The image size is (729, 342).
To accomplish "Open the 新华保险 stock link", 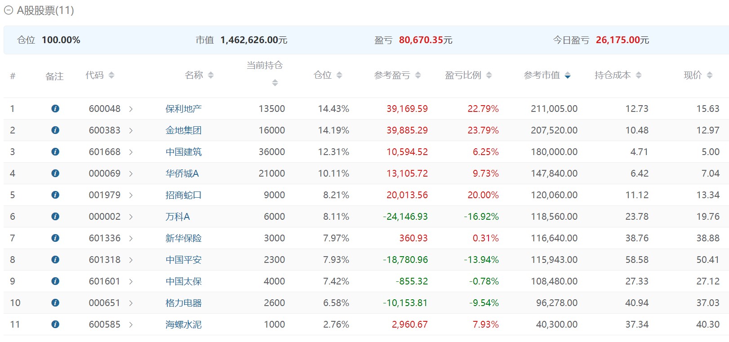I will click(x=183, y=238).
